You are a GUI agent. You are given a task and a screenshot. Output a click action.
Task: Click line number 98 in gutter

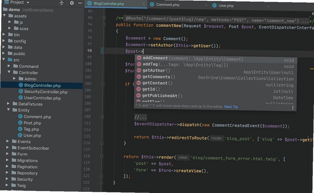[89, 51]
